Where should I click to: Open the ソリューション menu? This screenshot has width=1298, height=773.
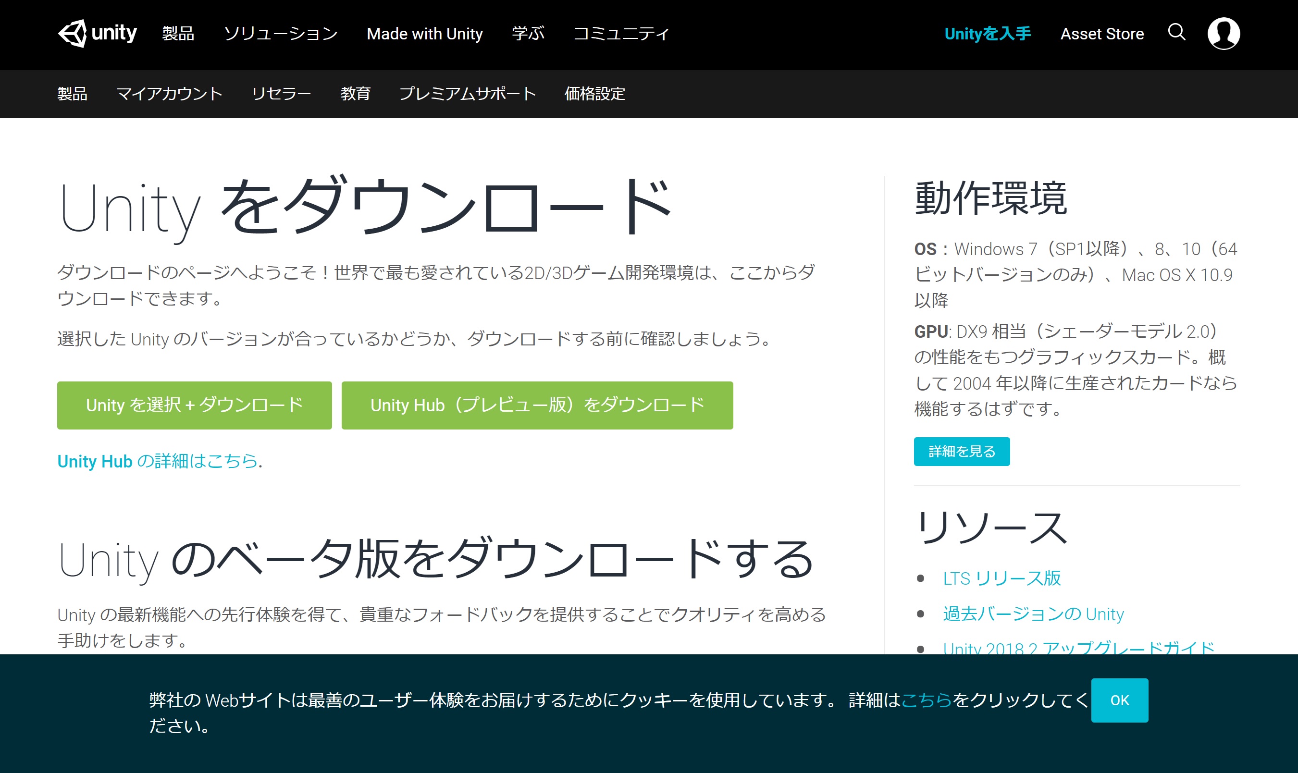coord(282,34)
